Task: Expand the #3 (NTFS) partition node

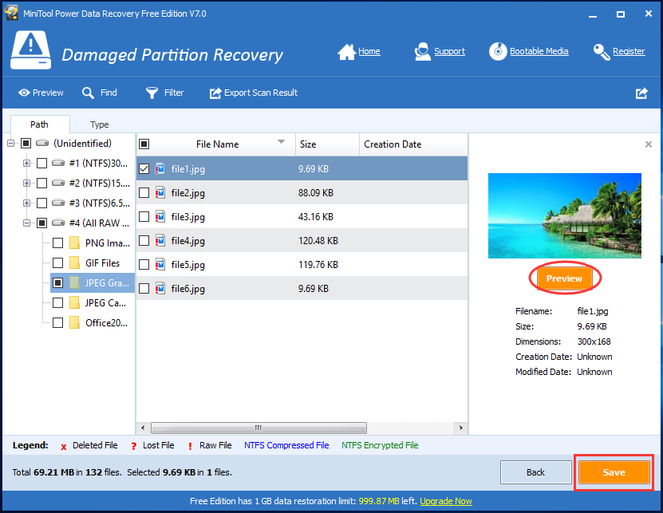Action: [26, 203]
